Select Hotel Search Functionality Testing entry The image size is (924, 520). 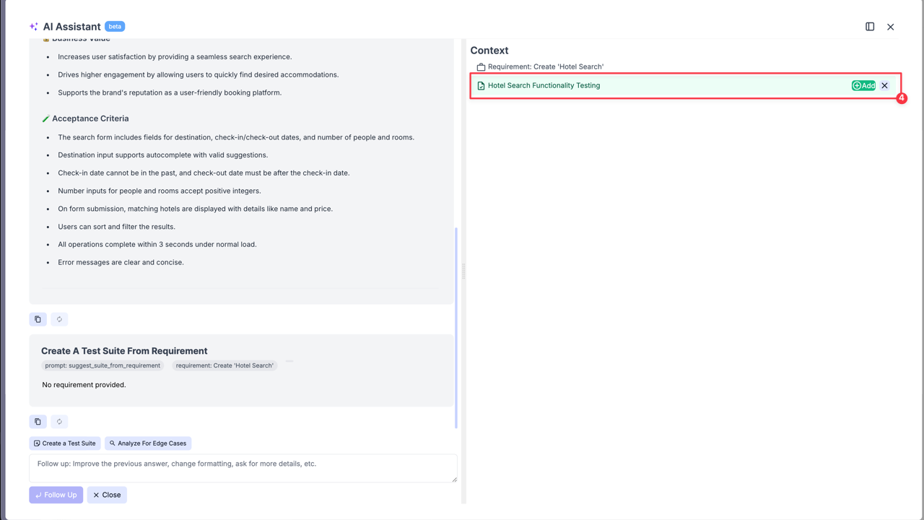pyautogui.click(x=544, y=85)
